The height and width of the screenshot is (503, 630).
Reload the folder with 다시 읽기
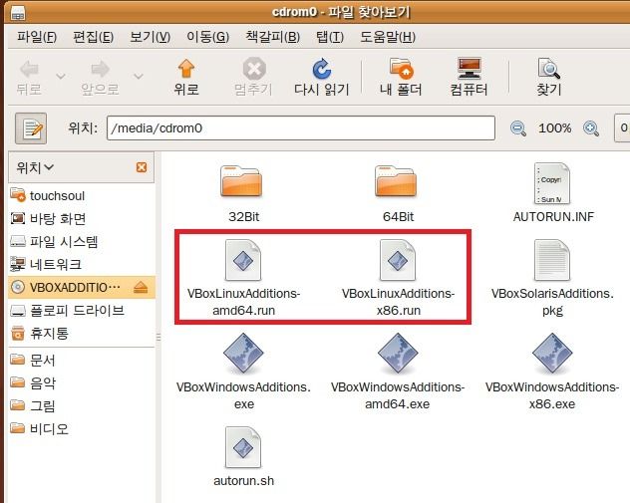click(322, 78)
